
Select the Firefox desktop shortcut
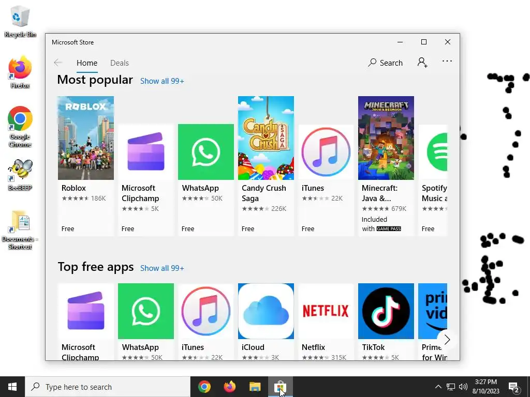(20, 72)
